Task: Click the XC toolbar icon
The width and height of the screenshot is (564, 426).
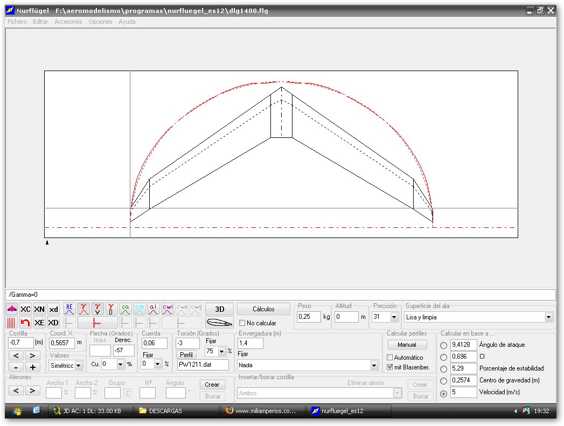Action: tap(25, 309)
